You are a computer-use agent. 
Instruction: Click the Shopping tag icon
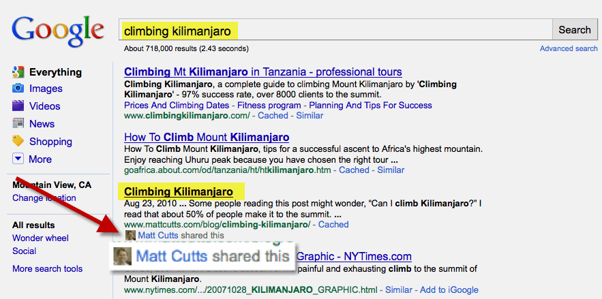[x=18, y=141]
